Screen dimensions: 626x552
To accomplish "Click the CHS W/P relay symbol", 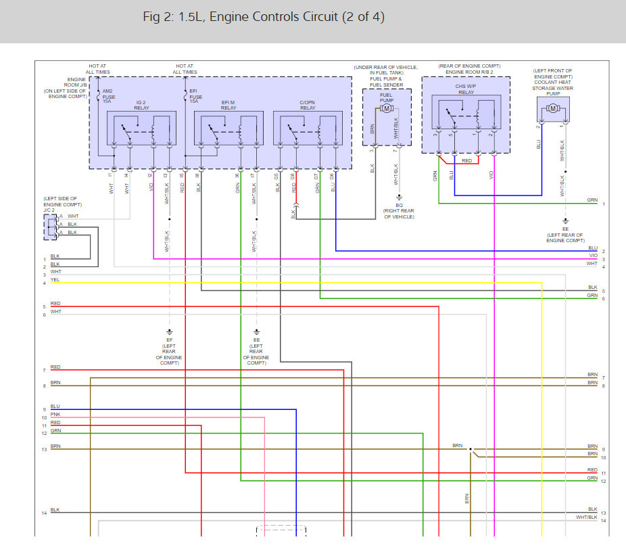I will click(466, 112).
